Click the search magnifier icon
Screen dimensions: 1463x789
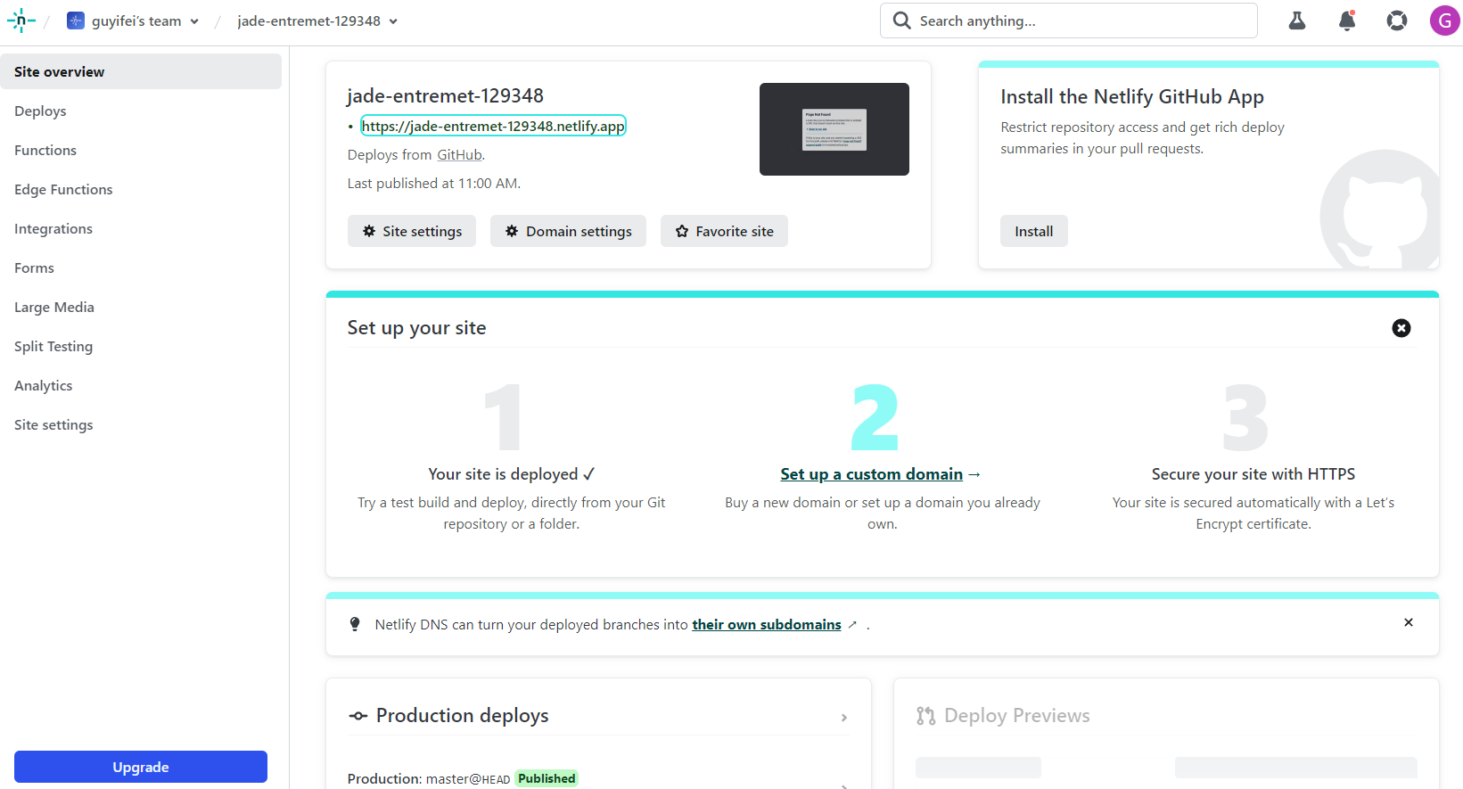point(902,21)
